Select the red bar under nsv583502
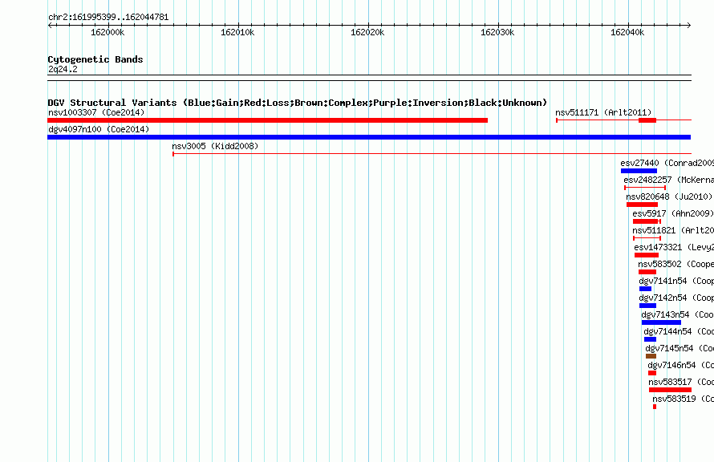This screenshot has height=462, width=714. coord(647,272)
